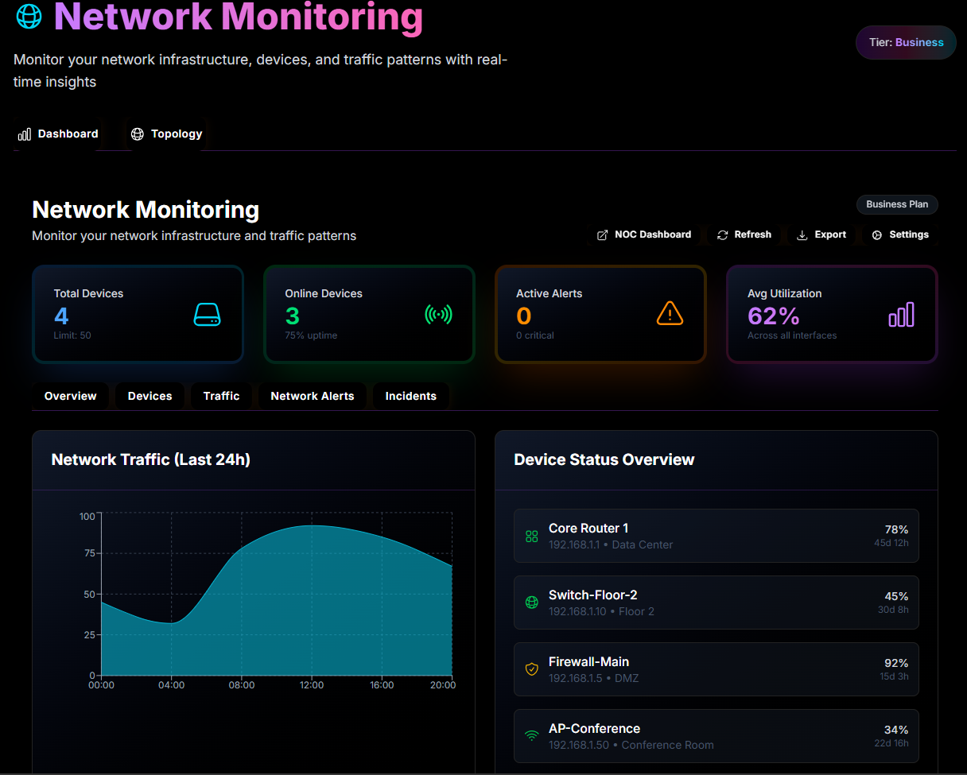Click the '22d 16h' uptime value
Screen dimensions: 967x775
click(891, 743)
